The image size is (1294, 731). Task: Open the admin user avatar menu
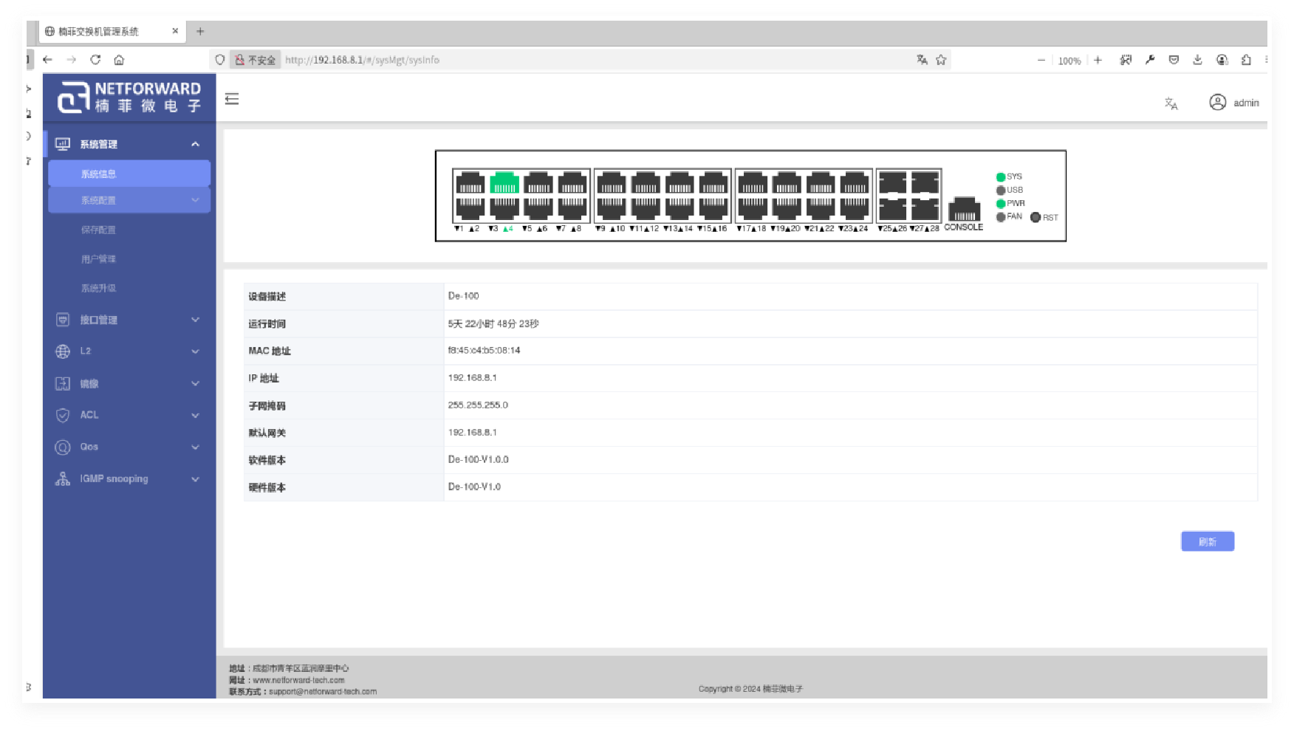coord(1217,103)
